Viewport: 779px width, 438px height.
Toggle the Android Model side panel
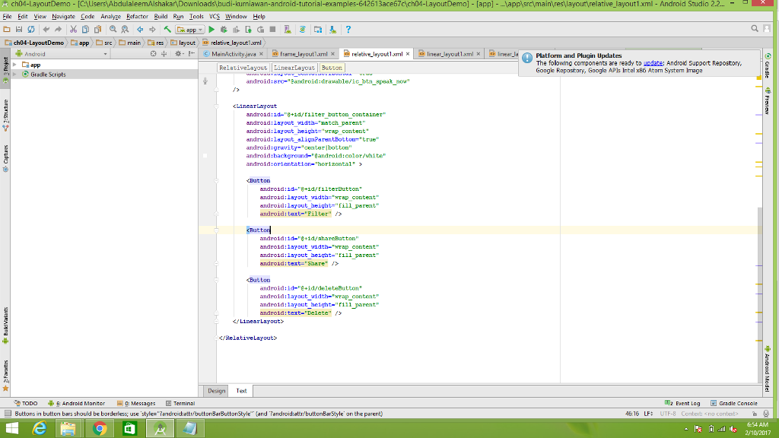[768, 369]
